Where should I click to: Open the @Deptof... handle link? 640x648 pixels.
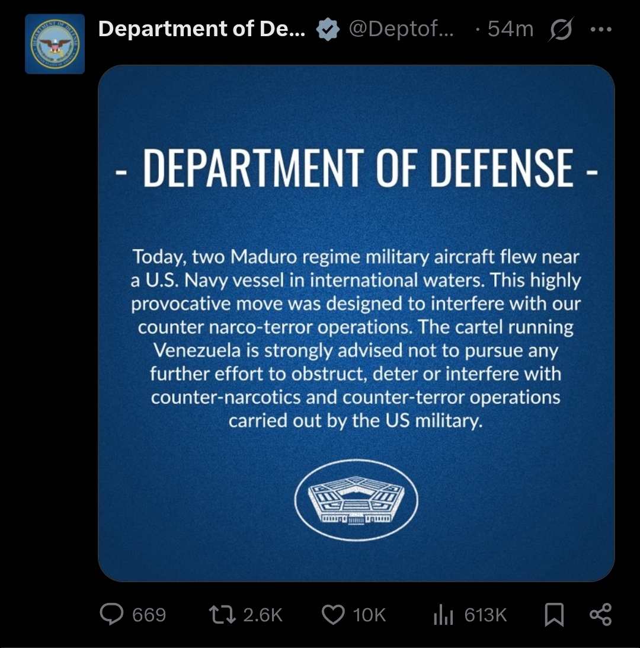pyautogui.click(x=402, y=29)
